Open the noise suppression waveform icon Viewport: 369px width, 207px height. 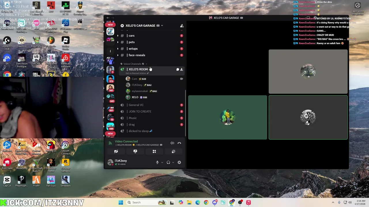click(x=172, y=143)
